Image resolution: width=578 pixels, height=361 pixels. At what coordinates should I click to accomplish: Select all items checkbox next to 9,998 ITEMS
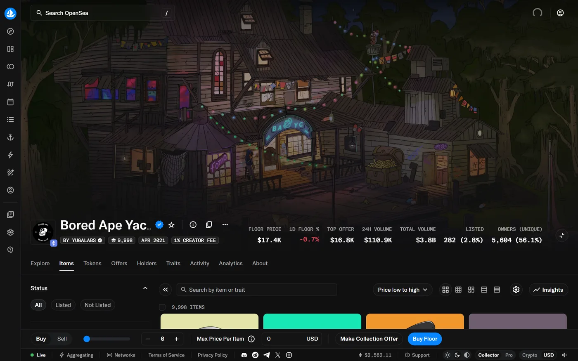[x=162, y=307]
